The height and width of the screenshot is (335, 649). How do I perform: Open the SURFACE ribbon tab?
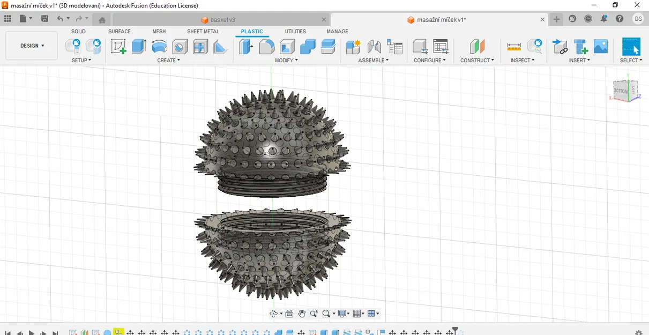click(x=119, y=32)
